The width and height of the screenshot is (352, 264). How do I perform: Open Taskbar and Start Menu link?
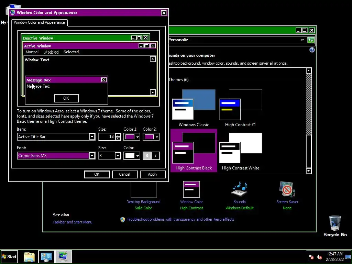tap(73, 222)
